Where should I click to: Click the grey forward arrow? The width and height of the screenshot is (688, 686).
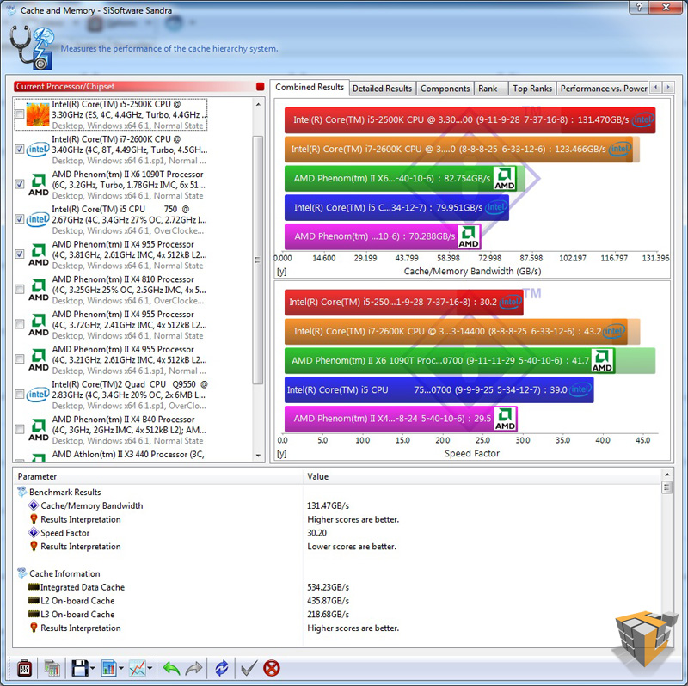point(193,668)
